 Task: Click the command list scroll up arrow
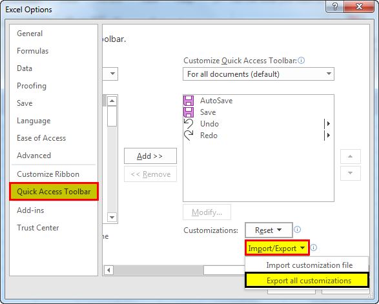point(112,101)
